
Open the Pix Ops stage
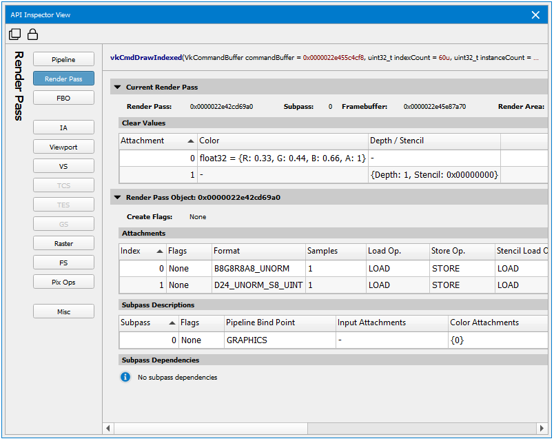tap(63, 282)
